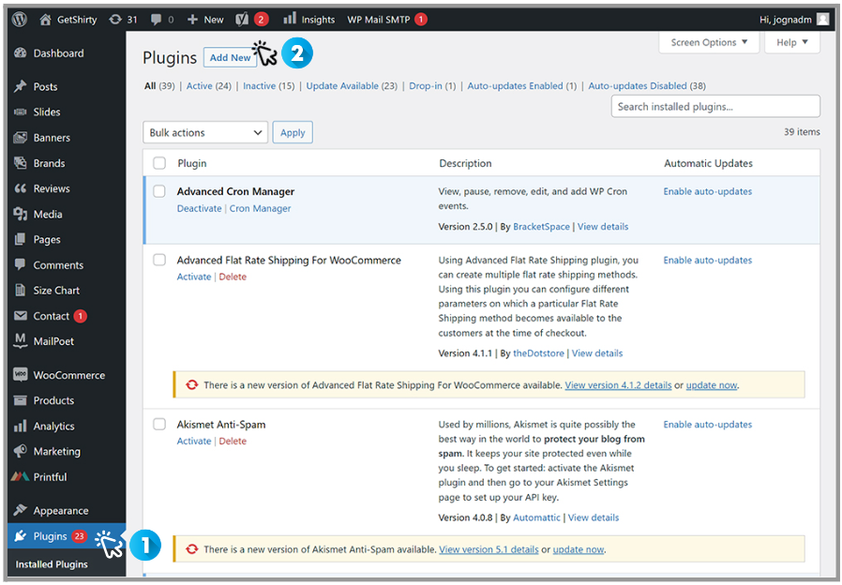Click the updates refresh icon showing 31
Viewport: 842px width, 585px height.
tap(115, 19)
